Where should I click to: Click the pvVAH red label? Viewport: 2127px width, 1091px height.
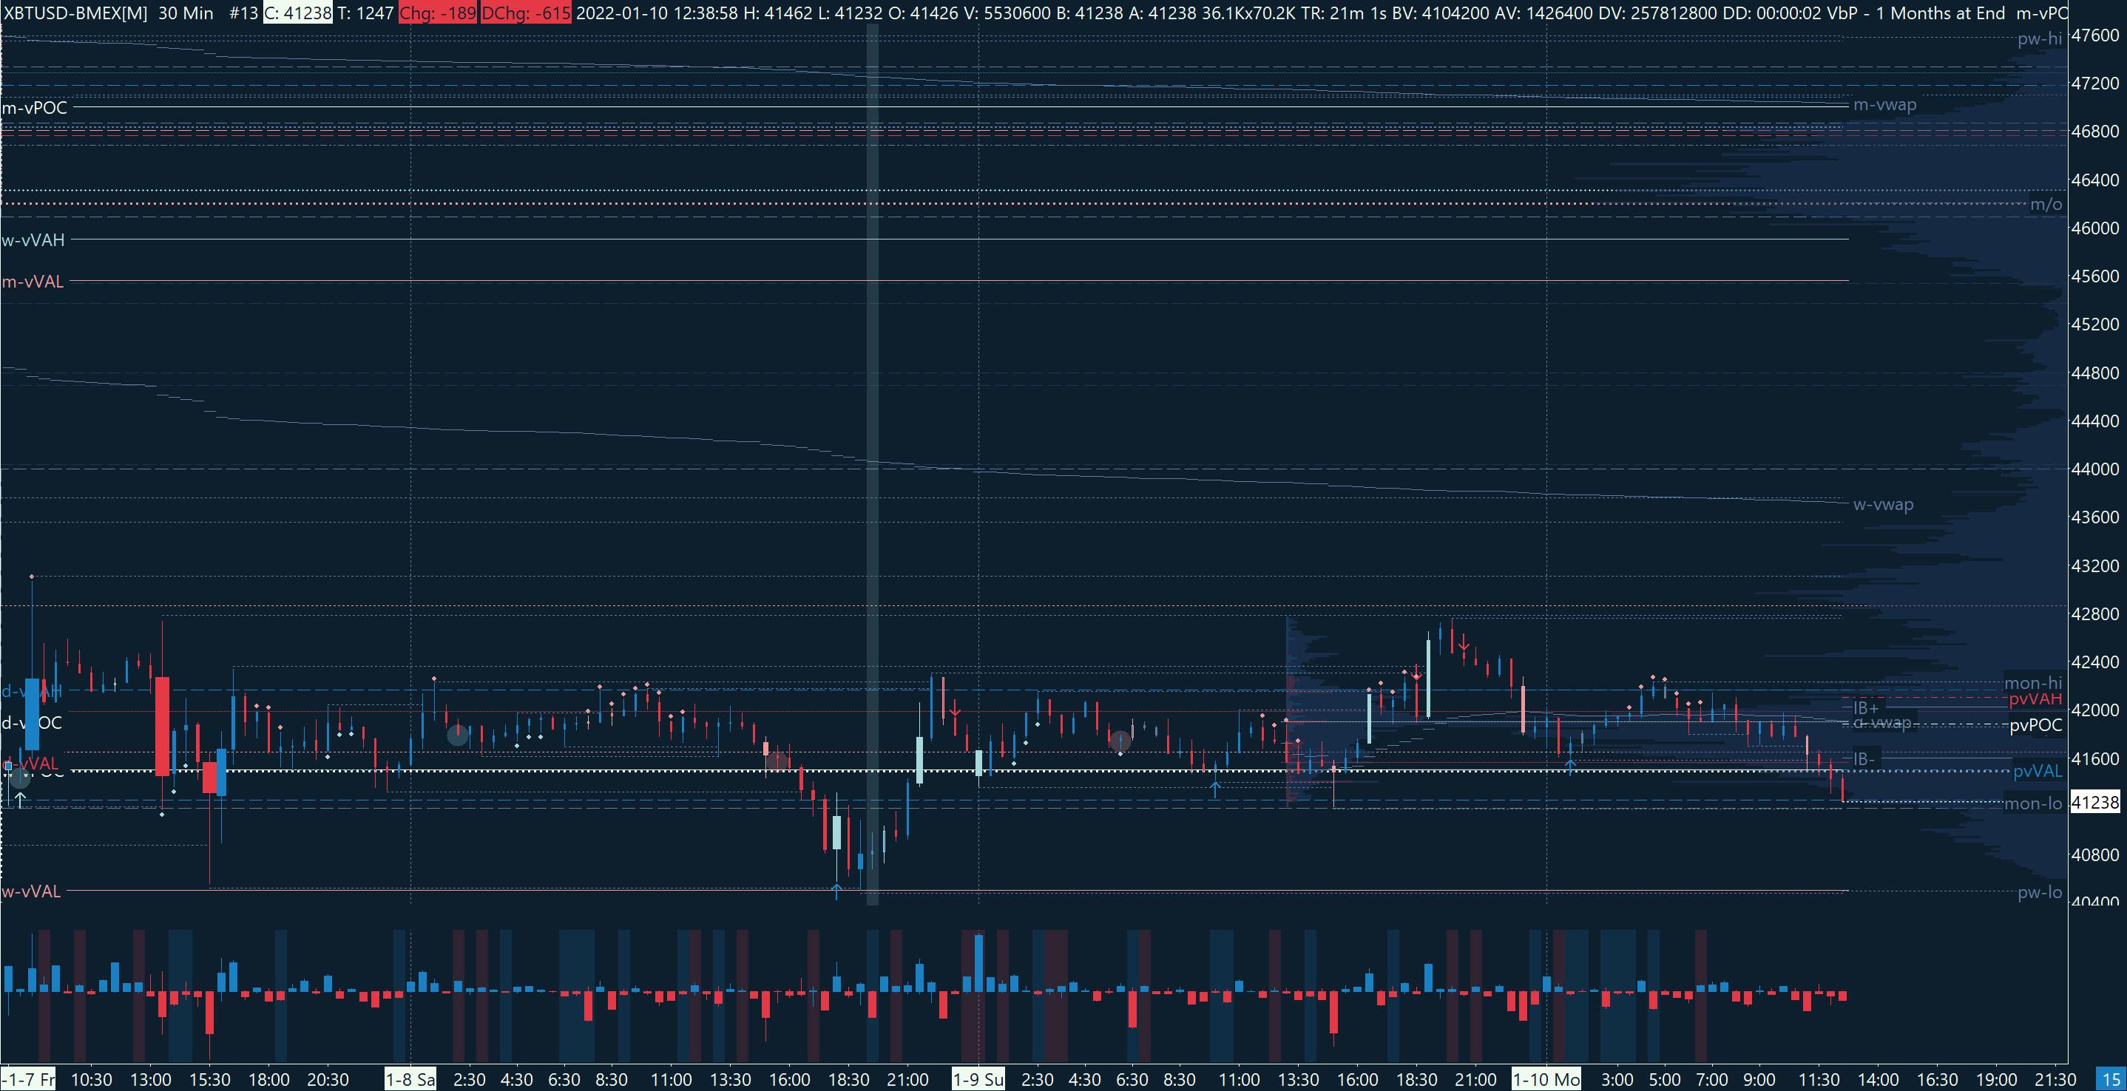[x=2035, y=699]
